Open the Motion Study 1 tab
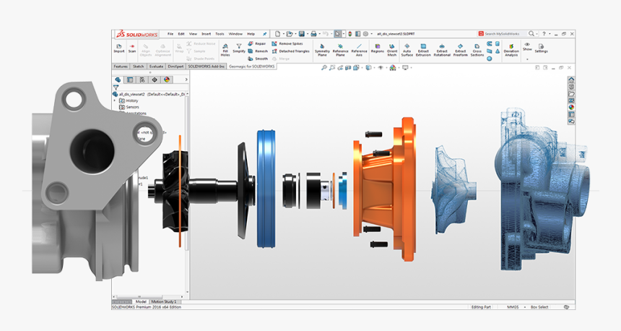The width and height of the screenshot is (621, 331). click(x=164, y=301)
